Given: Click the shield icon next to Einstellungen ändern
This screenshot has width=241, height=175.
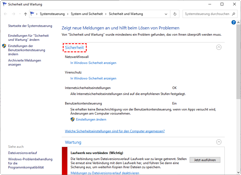Looking at the screenshot, I should pos(73,119).
